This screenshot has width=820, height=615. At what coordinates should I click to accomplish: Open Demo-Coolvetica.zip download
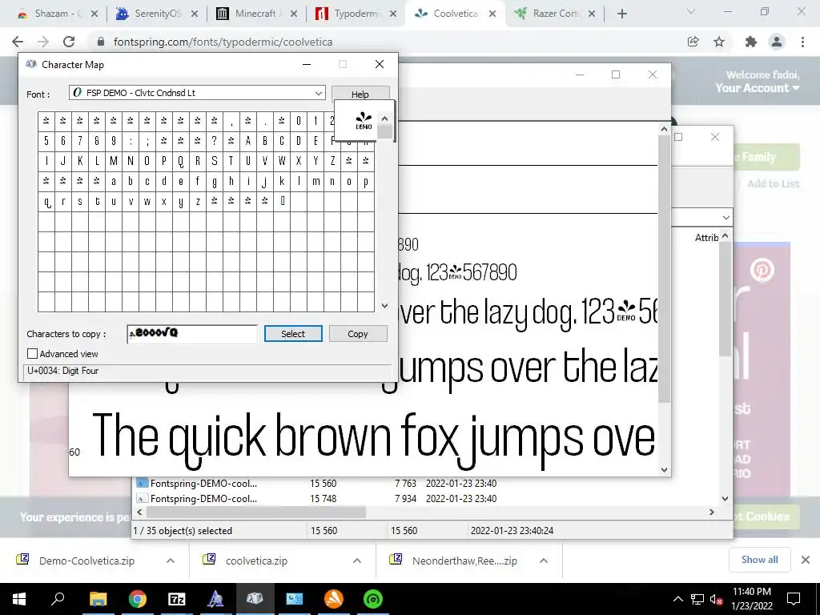click(86, 561)
